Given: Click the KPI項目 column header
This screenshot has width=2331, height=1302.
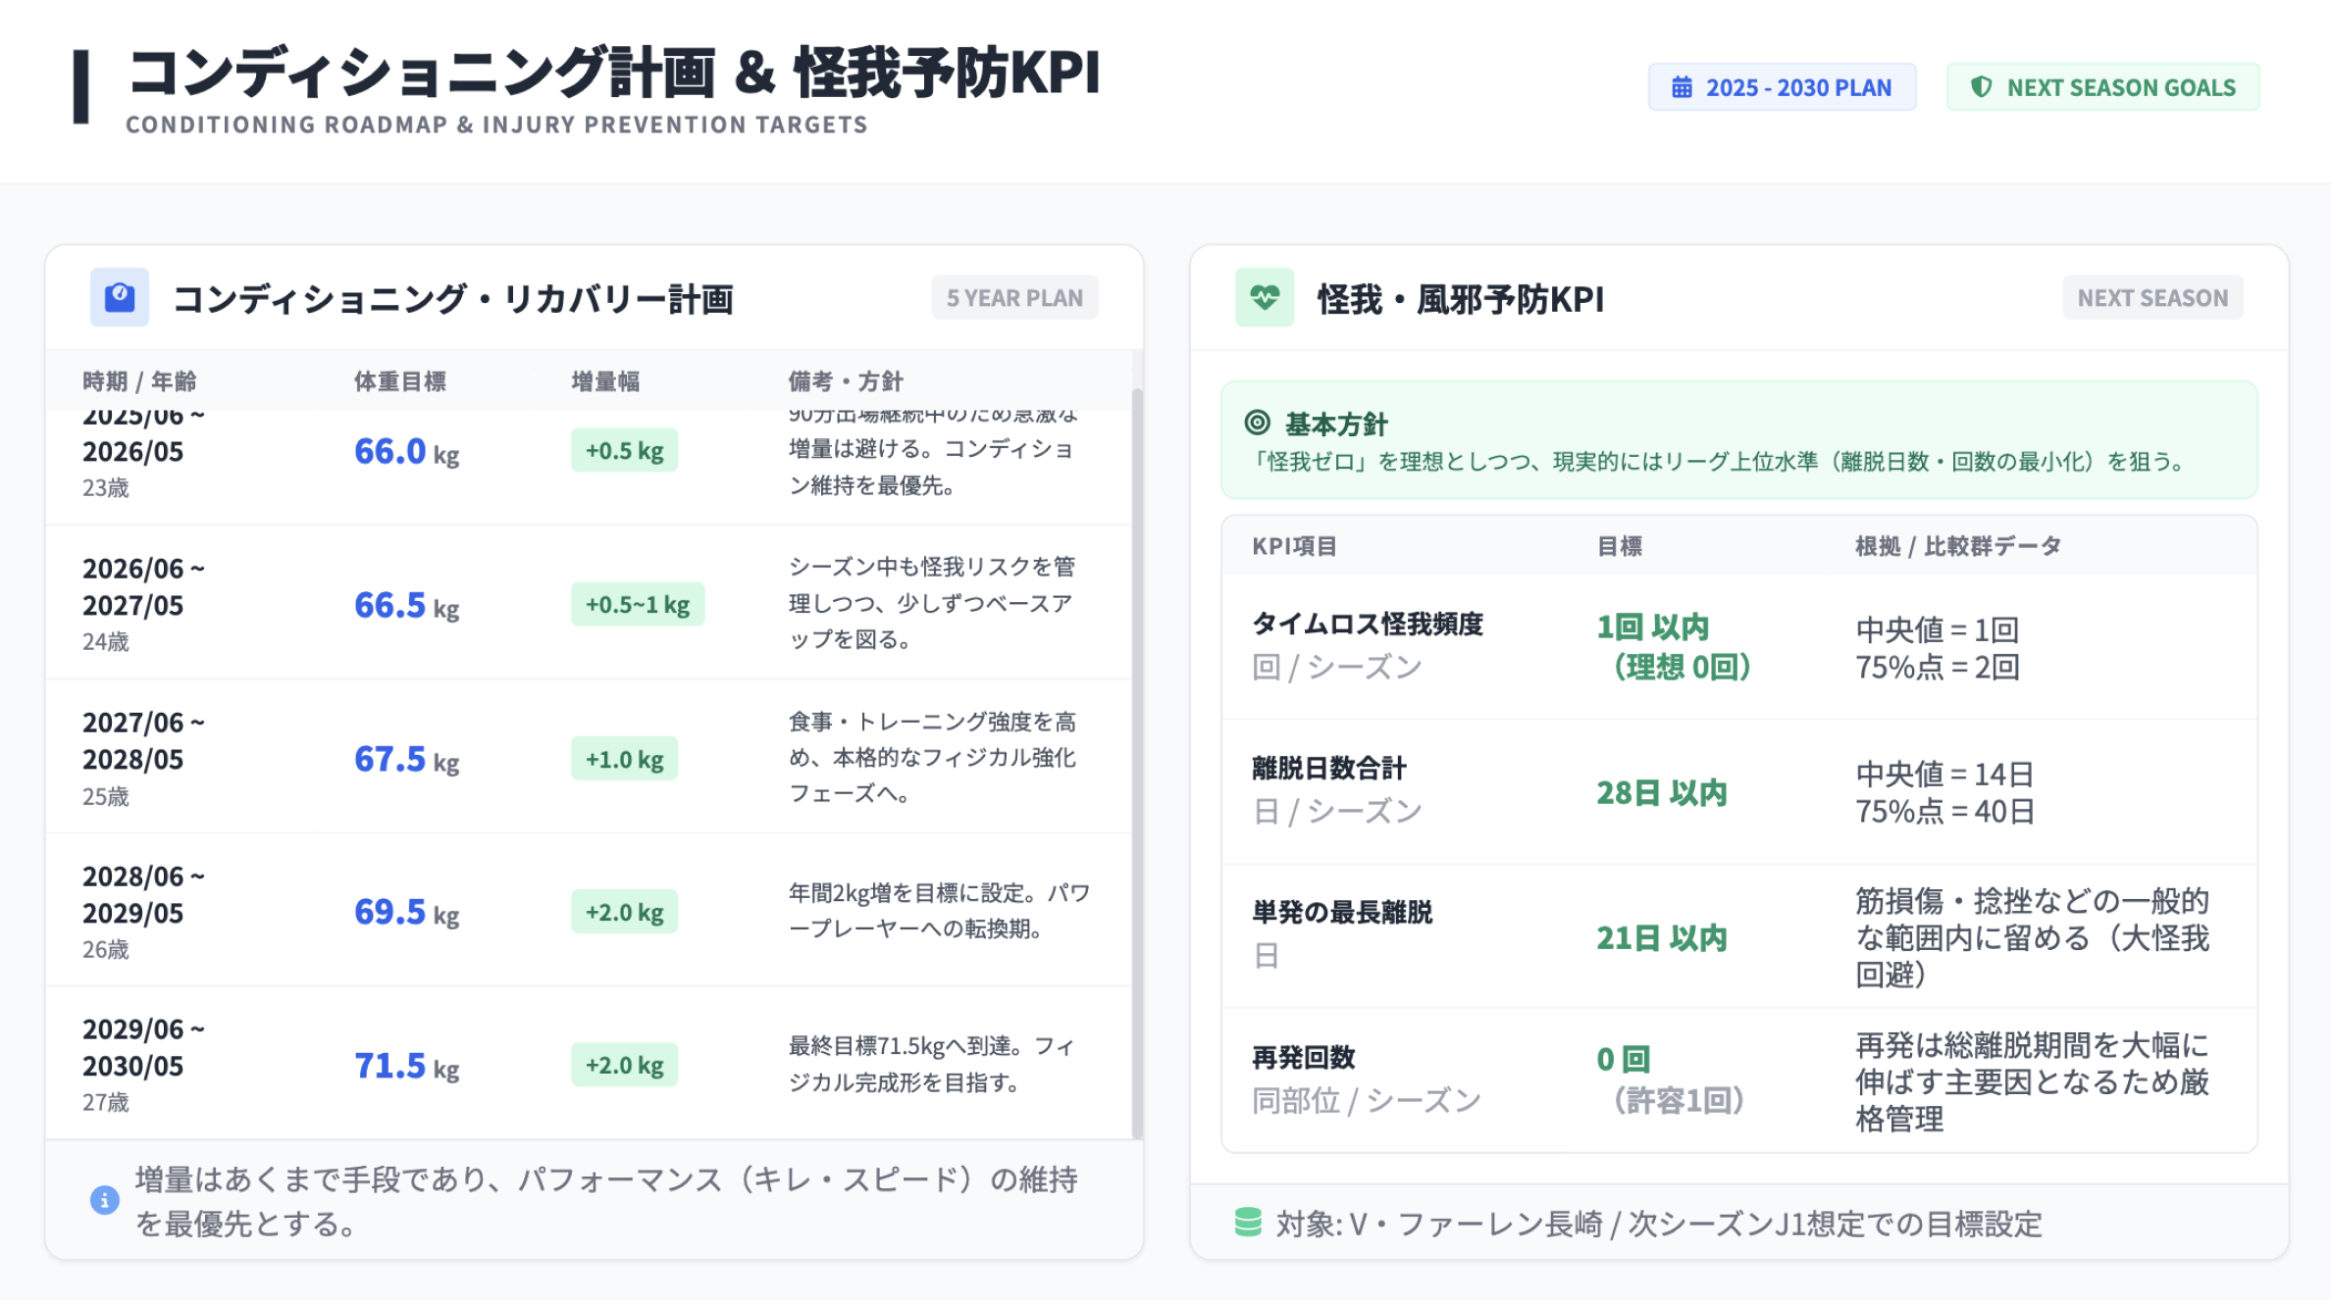Looking at the screenshot, I should click(1294, 546).
